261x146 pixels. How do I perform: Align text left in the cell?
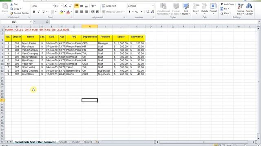pyautogui.click(x=77, y=12)
